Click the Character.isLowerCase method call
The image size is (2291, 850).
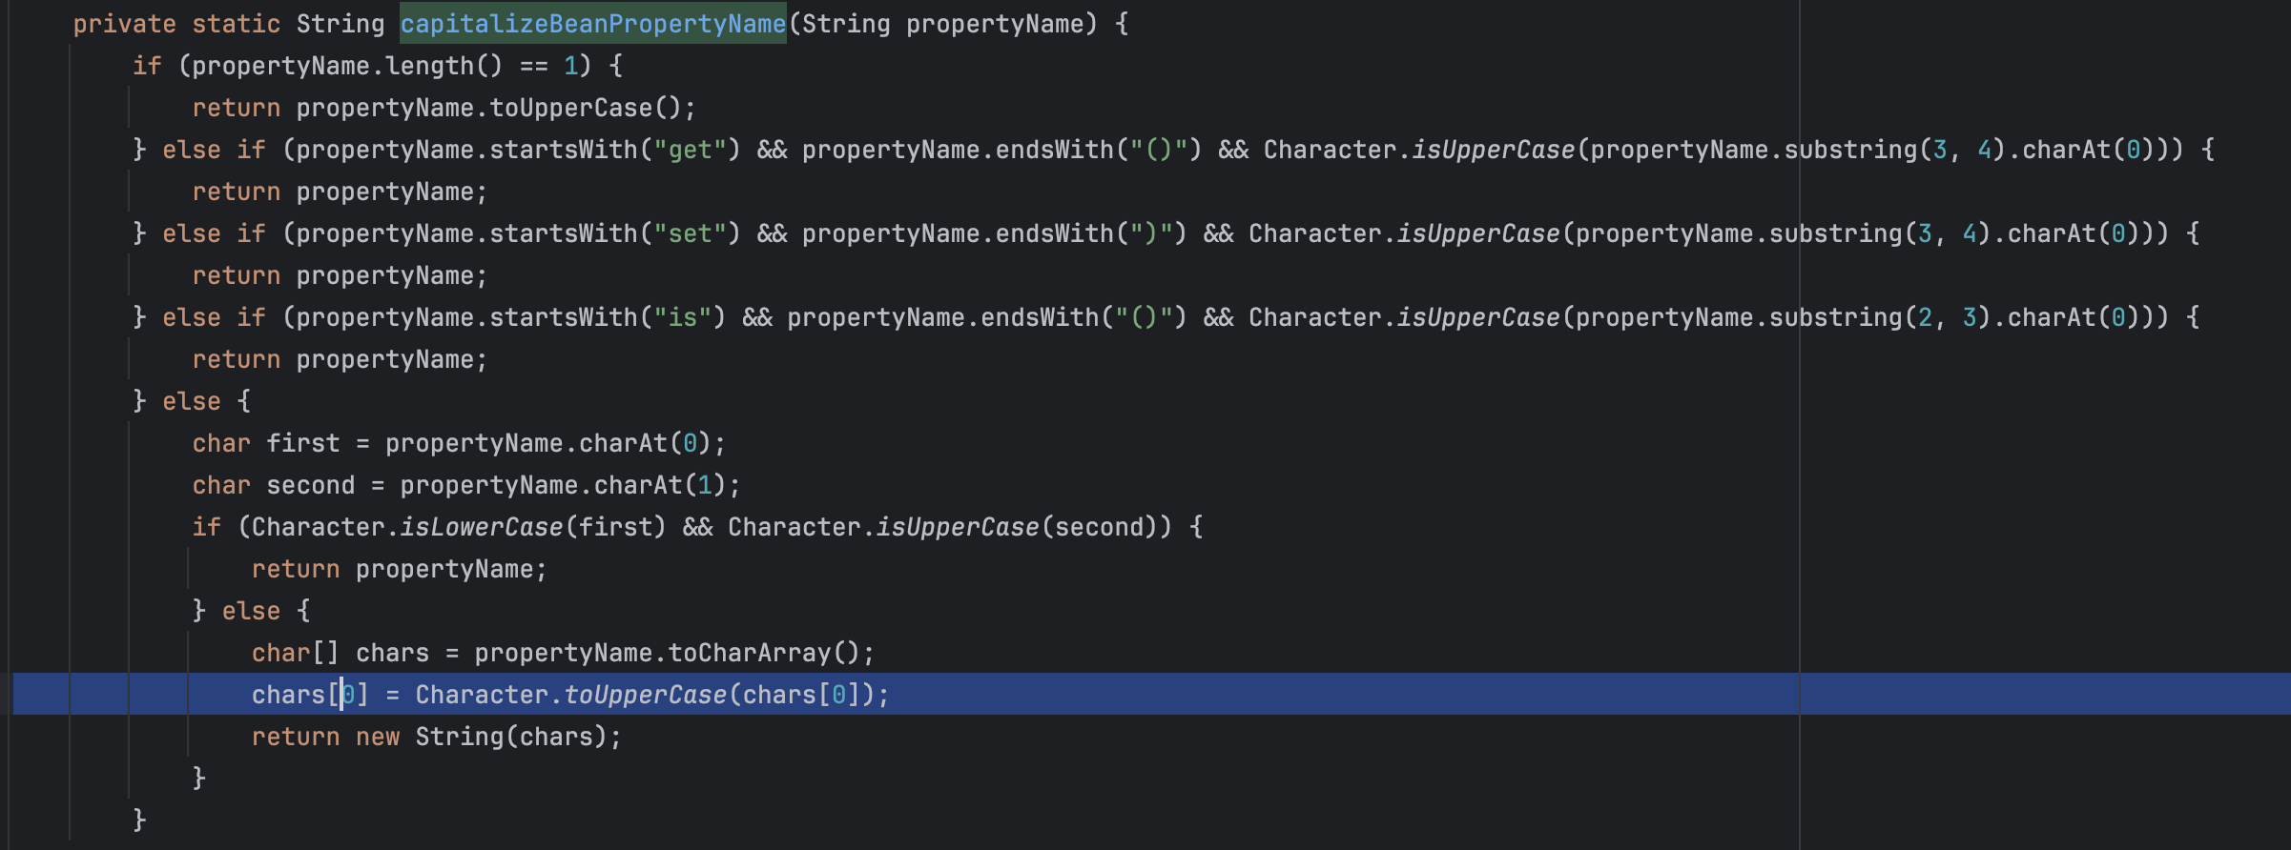pos(481,527)
